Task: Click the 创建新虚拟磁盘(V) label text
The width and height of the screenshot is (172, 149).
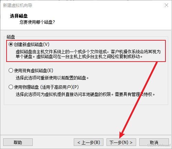Action: pos(32,44)
